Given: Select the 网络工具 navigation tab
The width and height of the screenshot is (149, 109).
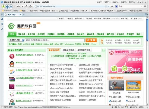Looking at the screenshot, I should 21,34.
